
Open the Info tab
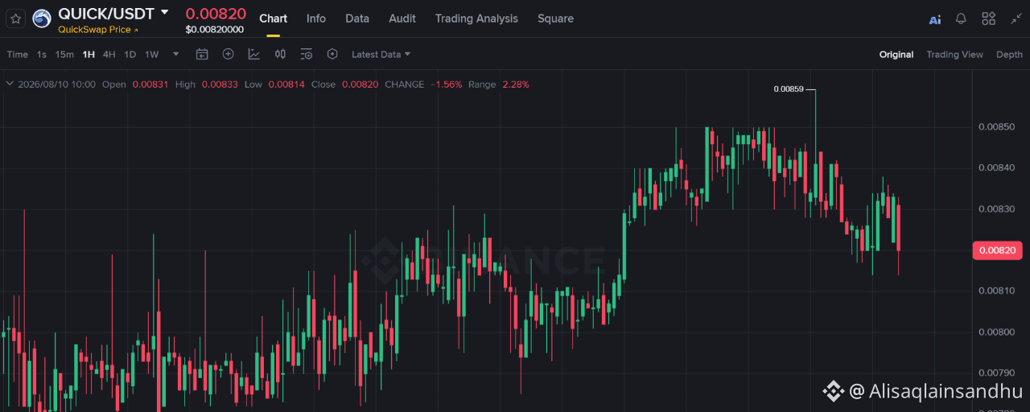point(316,19)
